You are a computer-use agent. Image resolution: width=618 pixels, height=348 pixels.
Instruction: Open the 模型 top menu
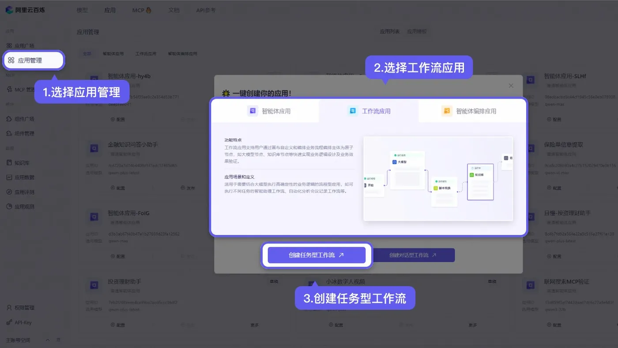82,10
